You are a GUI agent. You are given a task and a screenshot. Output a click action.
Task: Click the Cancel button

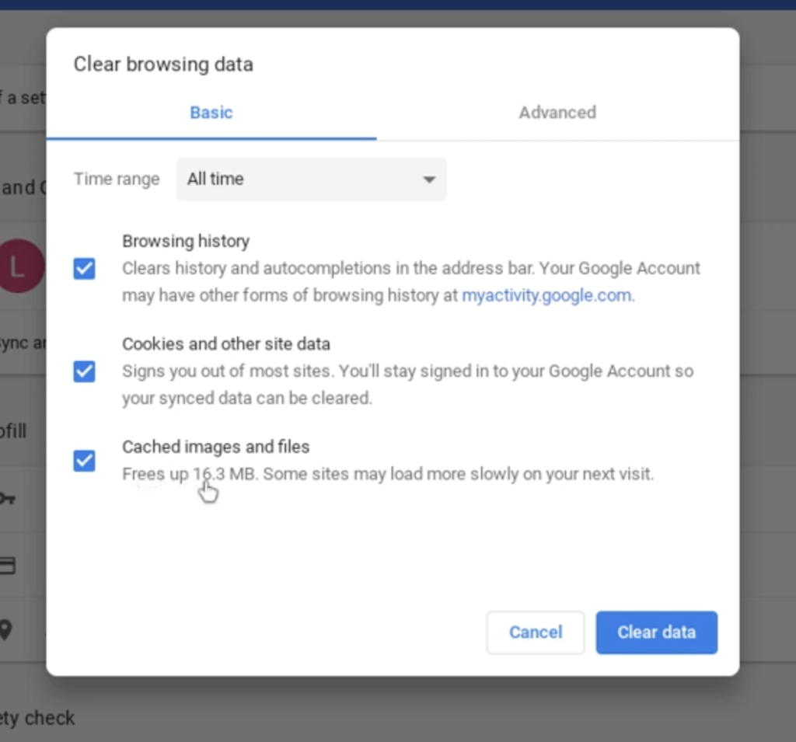point(536,632)
